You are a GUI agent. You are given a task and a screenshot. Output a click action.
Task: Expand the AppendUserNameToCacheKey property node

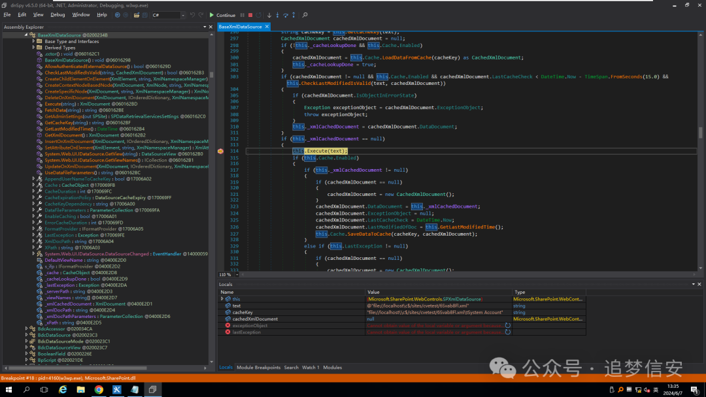click(33, 179)
